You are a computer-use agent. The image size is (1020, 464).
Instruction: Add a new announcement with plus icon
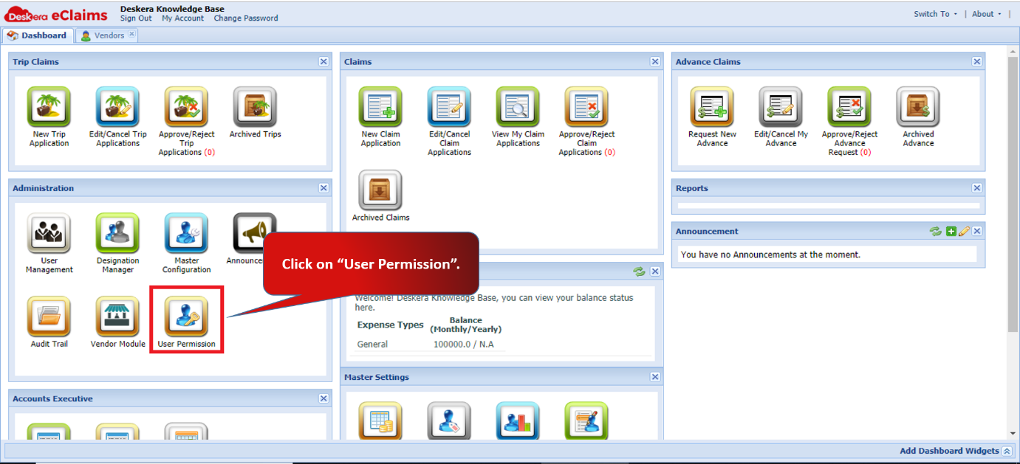(x=951, y=231)
